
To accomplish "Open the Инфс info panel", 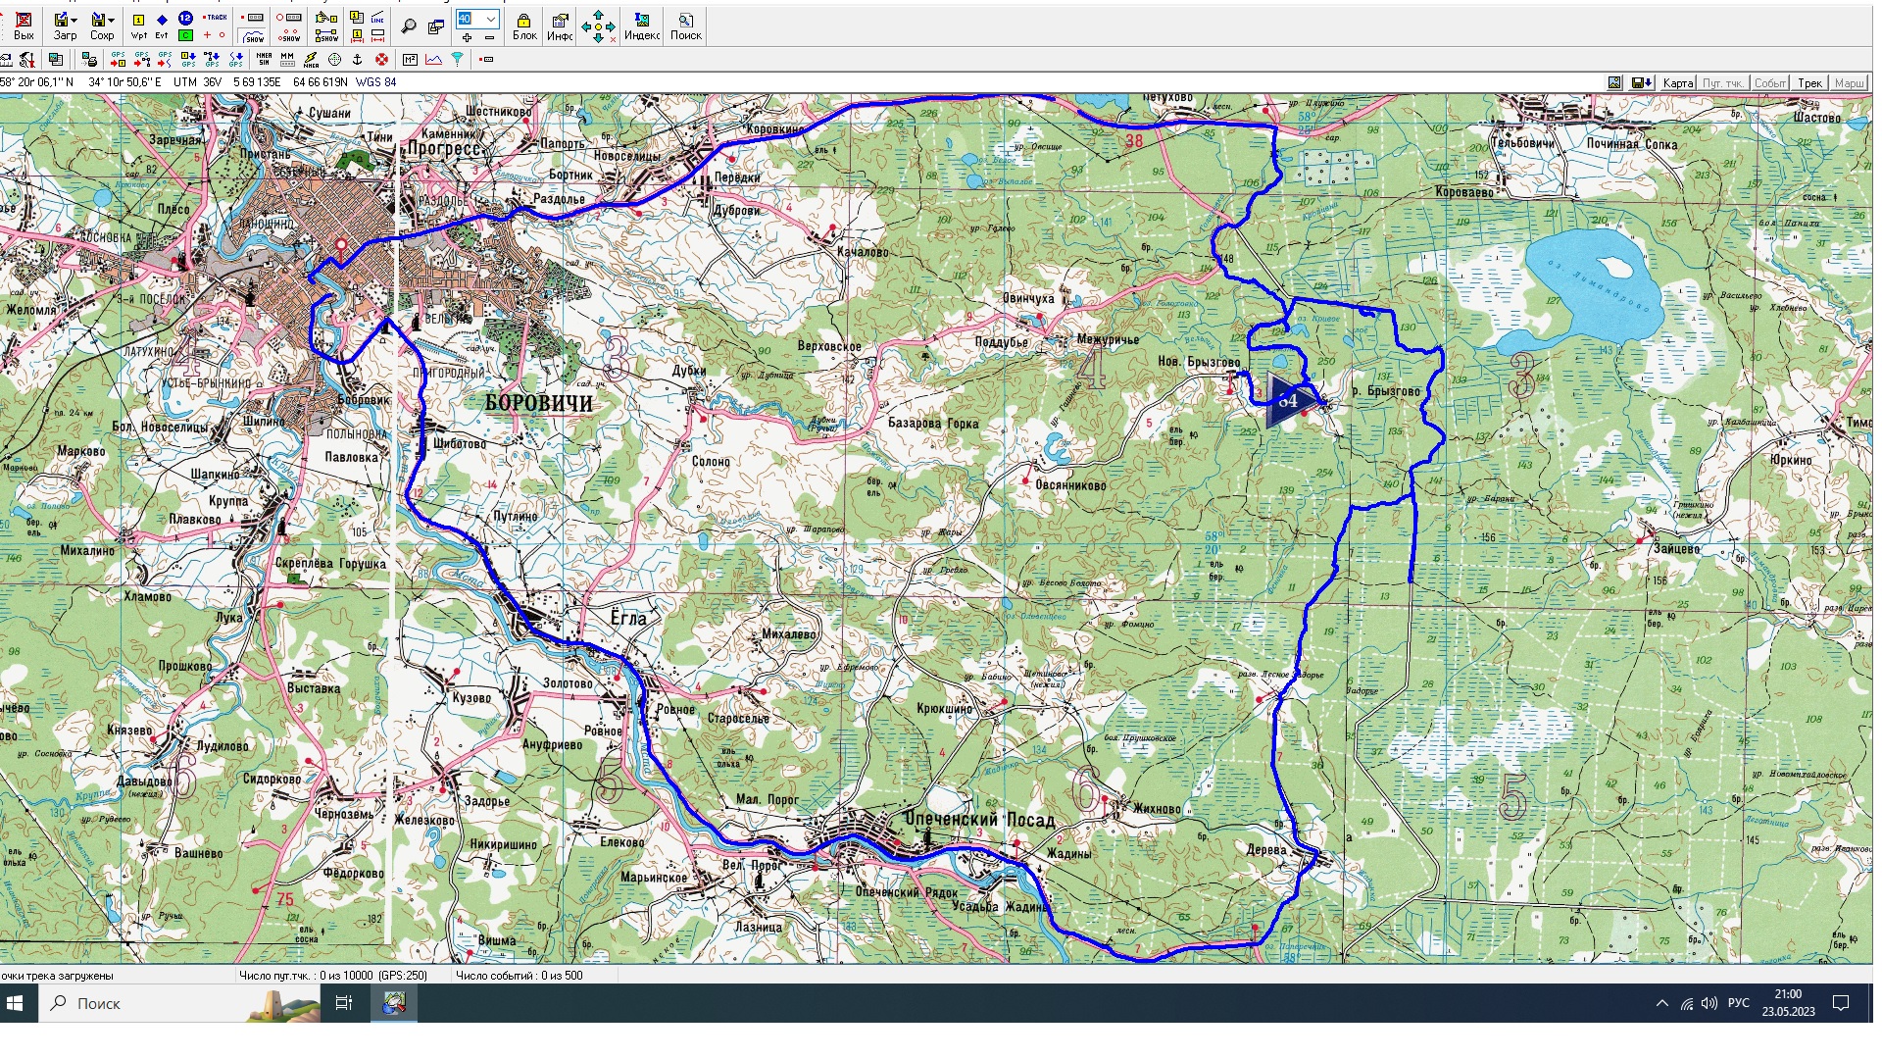I will tap(560, 26).
